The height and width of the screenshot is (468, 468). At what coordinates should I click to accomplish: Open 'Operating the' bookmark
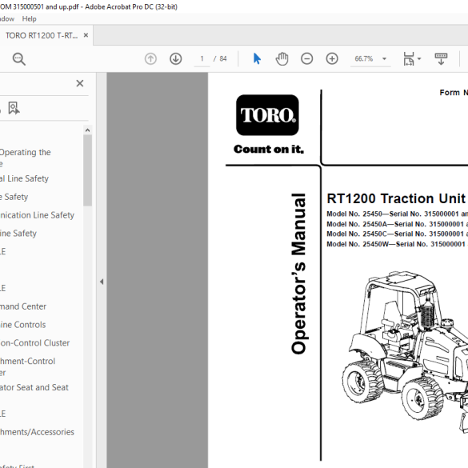[x=26, y=158]
